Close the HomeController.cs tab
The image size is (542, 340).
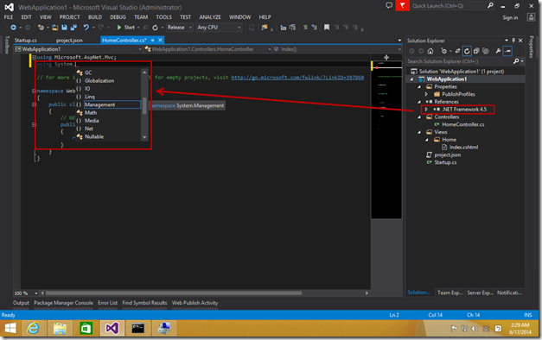tap(160, 40)
